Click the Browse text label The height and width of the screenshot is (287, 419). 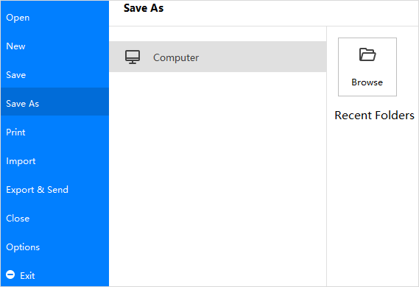coord(367,82)
